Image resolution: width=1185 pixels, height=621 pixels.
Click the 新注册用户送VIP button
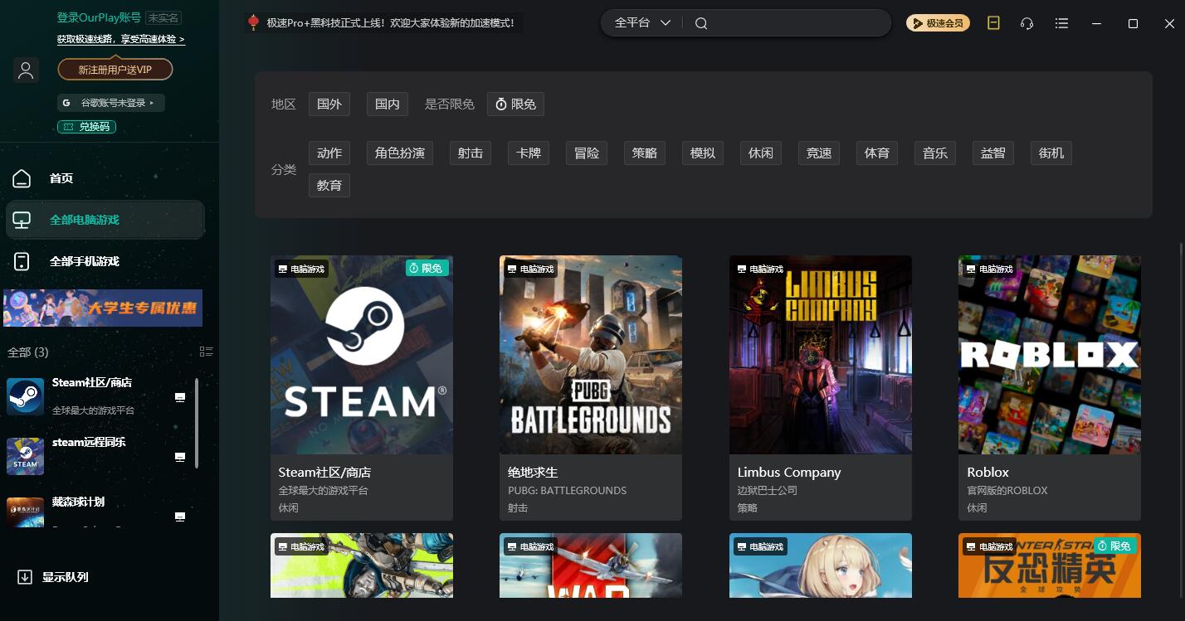pos(115,70)
